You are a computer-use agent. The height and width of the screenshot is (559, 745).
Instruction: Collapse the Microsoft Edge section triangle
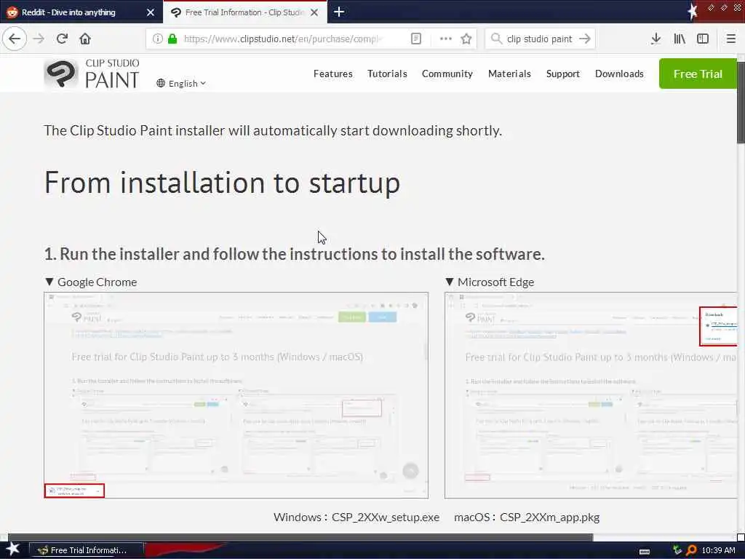(x=450, y=282)
